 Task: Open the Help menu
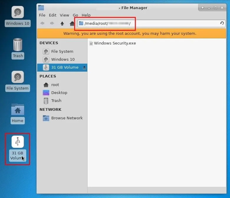(86, 15)
